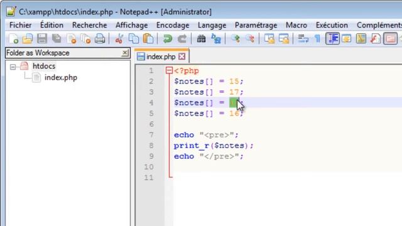Click line number 11 in the margin
Image resolution: width=402 pixels, height=226 pixels.
[149, 178]
